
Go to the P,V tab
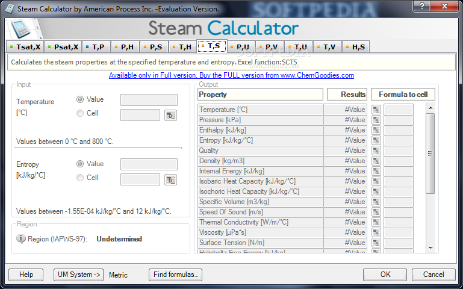tap(269, 47)
